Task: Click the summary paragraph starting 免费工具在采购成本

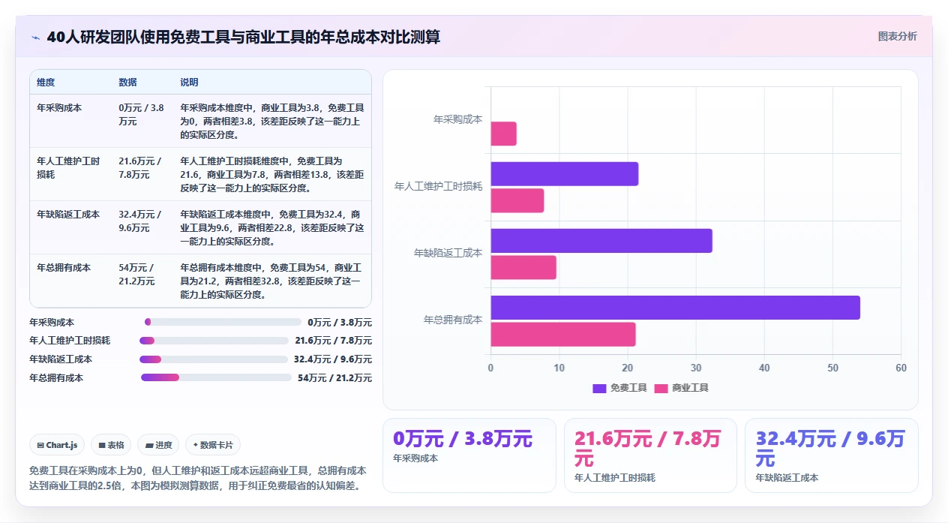Action: (x=198, y=478)
